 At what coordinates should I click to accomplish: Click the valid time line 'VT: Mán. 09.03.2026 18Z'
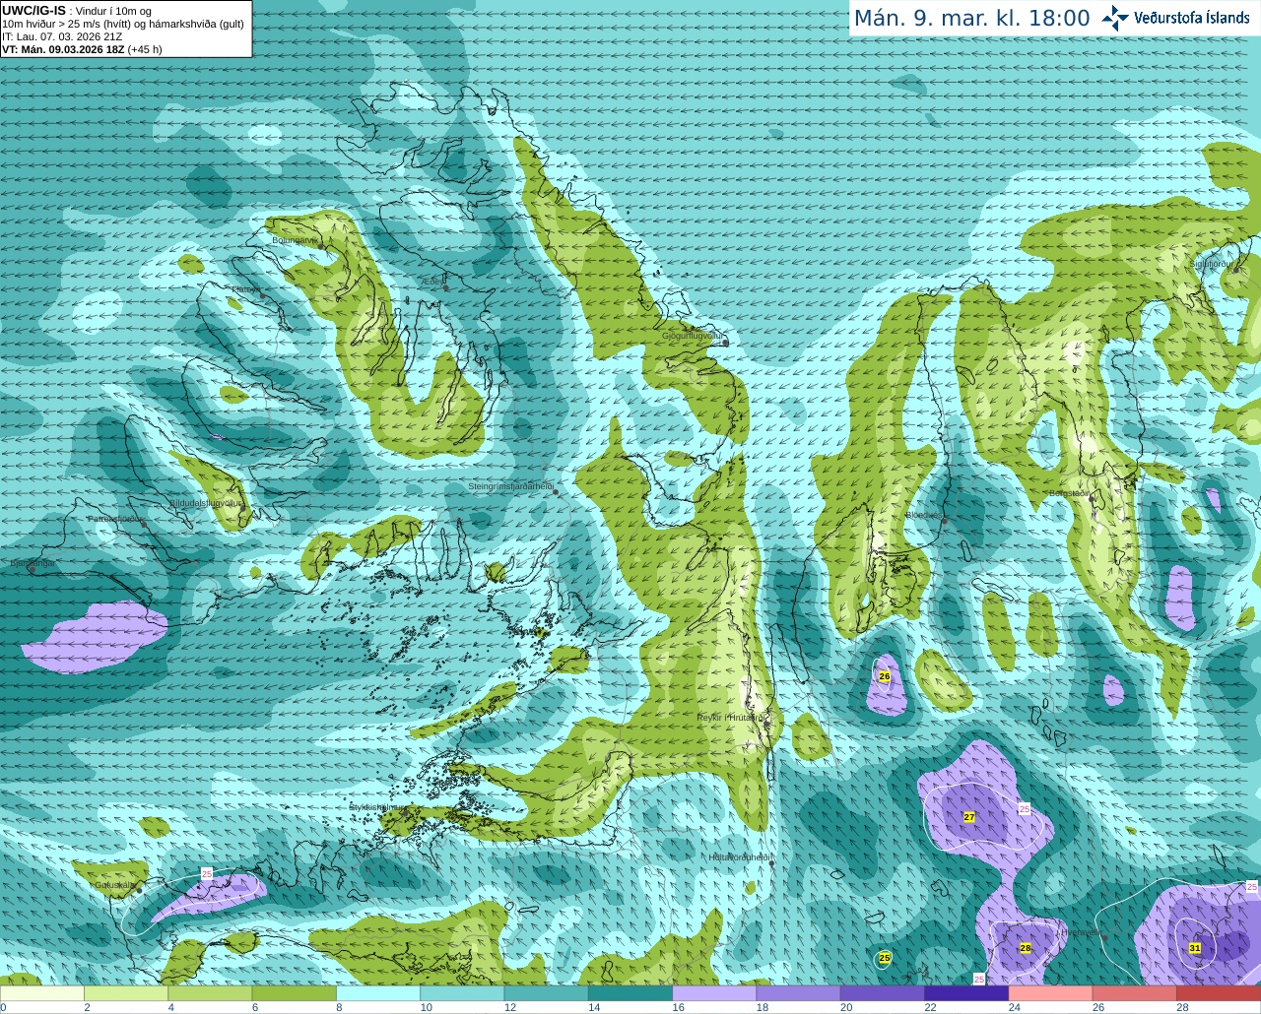click(63, 49)
